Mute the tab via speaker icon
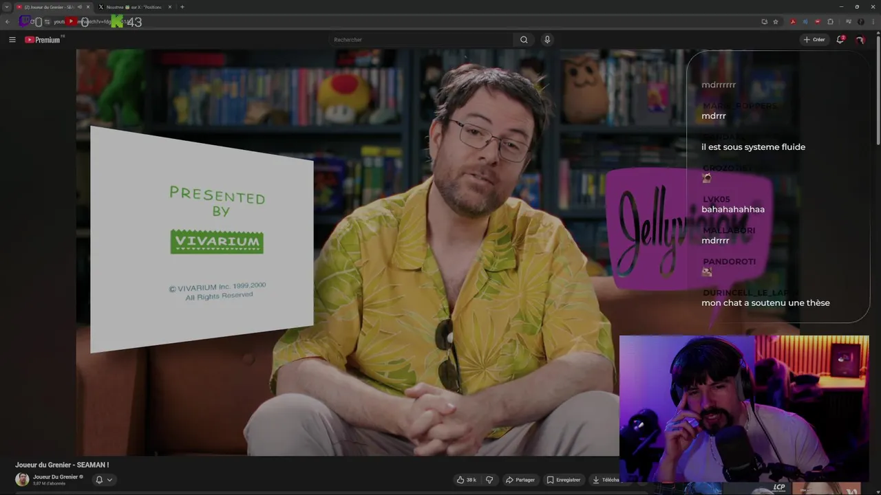 tap(80, 7)
